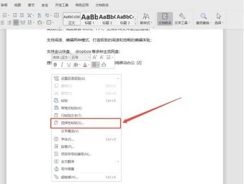Open the 文字工具 wrench tool
This screenshot has width=244, height=184.
(x=182, y=16)
